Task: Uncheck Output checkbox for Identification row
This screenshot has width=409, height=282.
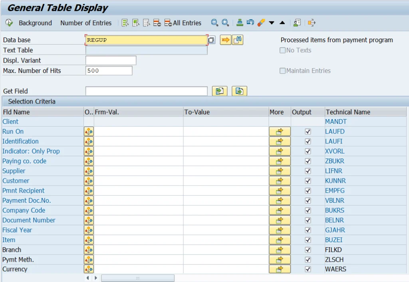Action: pos(308,141)
